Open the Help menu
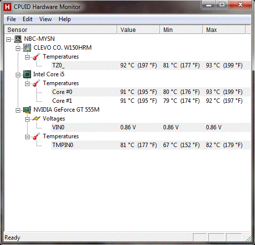The image size is (255, 245). point(64,19)
